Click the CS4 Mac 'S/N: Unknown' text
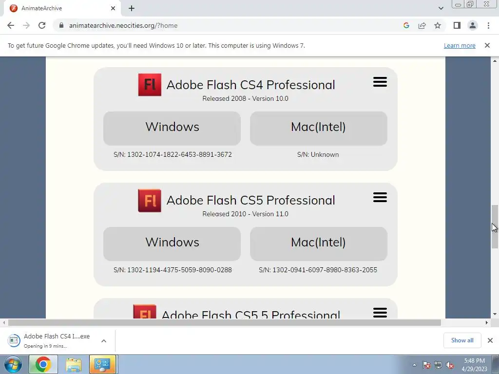 pyautogui.click(x=318, y=154)
